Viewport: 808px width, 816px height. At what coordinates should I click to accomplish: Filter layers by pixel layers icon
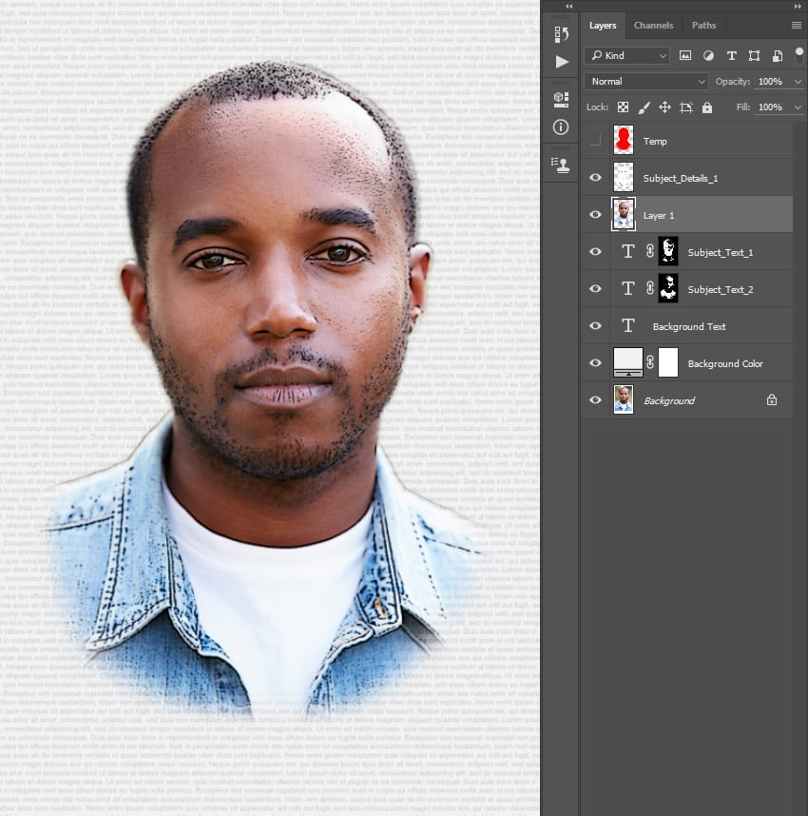[x=685, y=56]
